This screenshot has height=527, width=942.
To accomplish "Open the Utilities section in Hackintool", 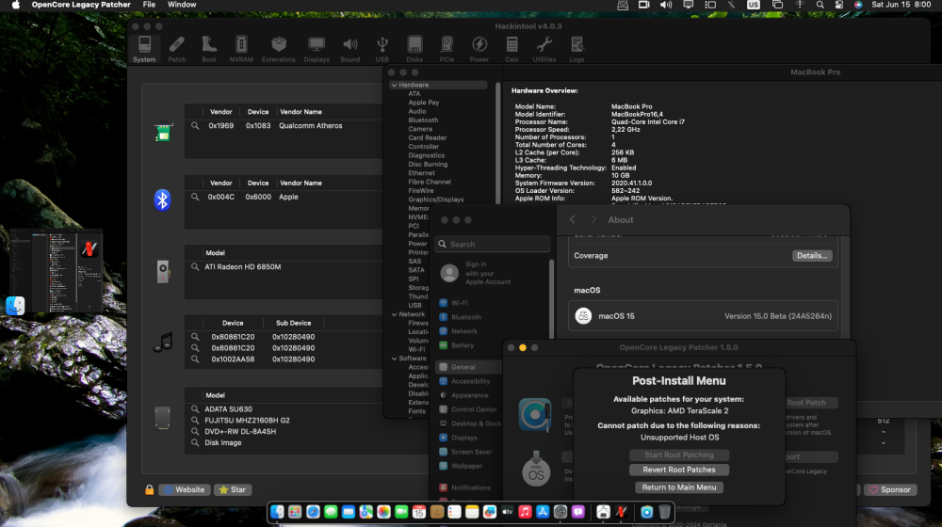I will click(x=544, y=49).
